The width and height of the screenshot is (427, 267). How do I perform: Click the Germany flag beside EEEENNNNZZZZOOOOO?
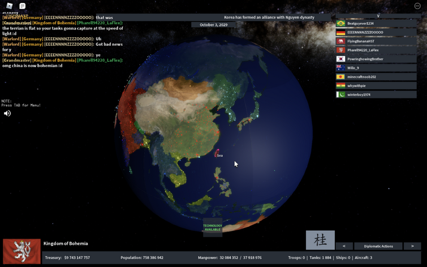click(x=340, y=32)
